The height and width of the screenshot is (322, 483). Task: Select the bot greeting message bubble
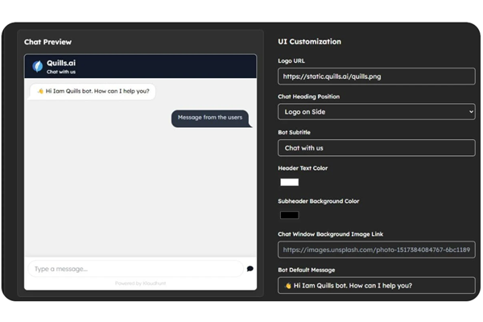(93, 91)
